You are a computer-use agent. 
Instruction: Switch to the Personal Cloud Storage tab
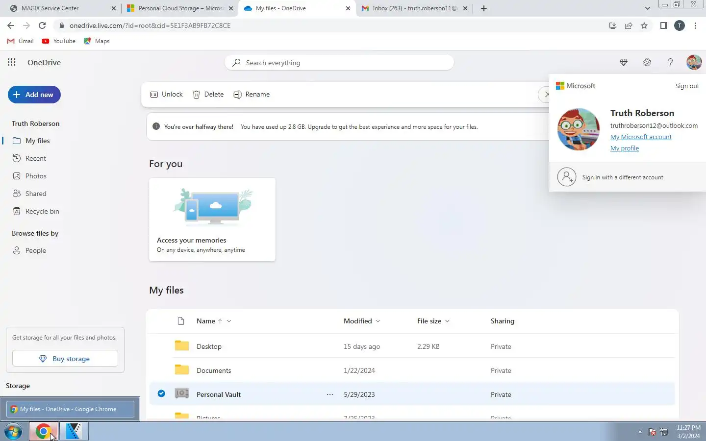point(179,8)
